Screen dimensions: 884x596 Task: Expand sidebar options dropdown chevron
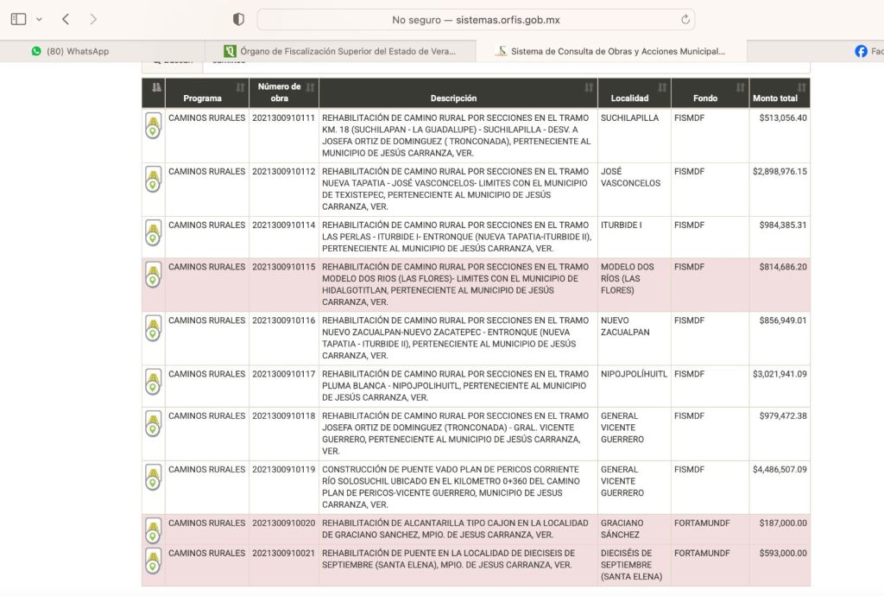[37, 19]
